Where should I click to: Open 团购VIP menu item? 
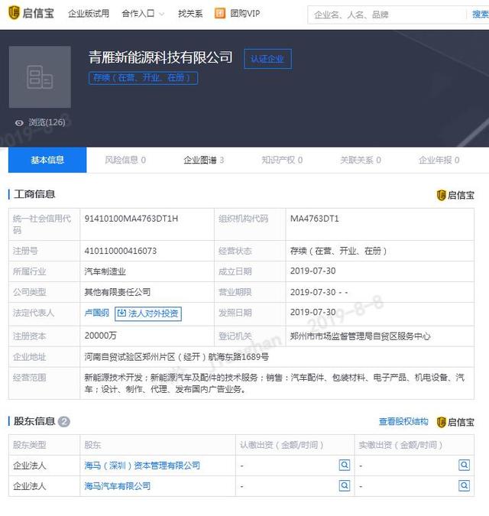coord(245,14)
